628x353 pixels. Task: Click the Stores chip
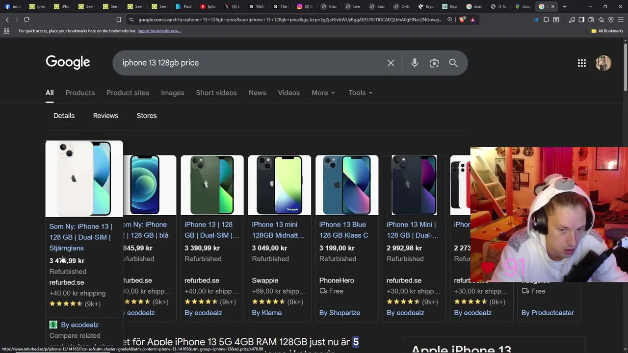147,116
